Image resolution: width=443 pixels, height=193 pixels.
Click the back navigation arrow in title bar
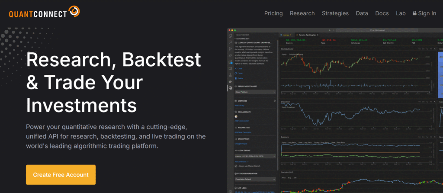330,30
